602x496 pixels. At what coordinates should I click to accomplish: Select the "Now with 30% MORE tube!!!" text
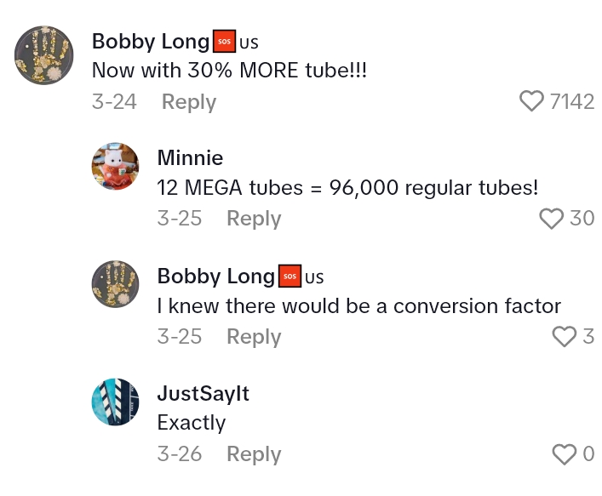coord(229,71)
